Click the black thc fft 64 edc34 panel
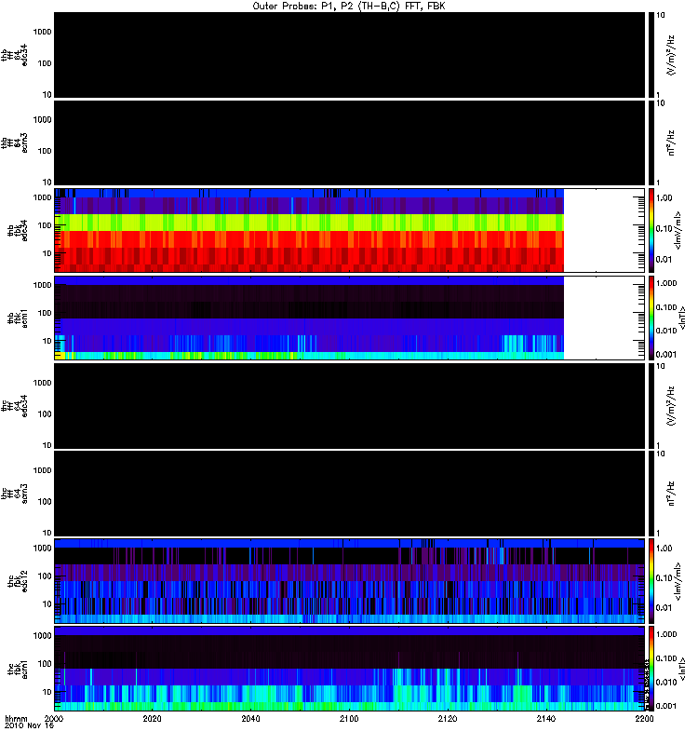Viewport: 698px width, 745px height. (350, 405)
